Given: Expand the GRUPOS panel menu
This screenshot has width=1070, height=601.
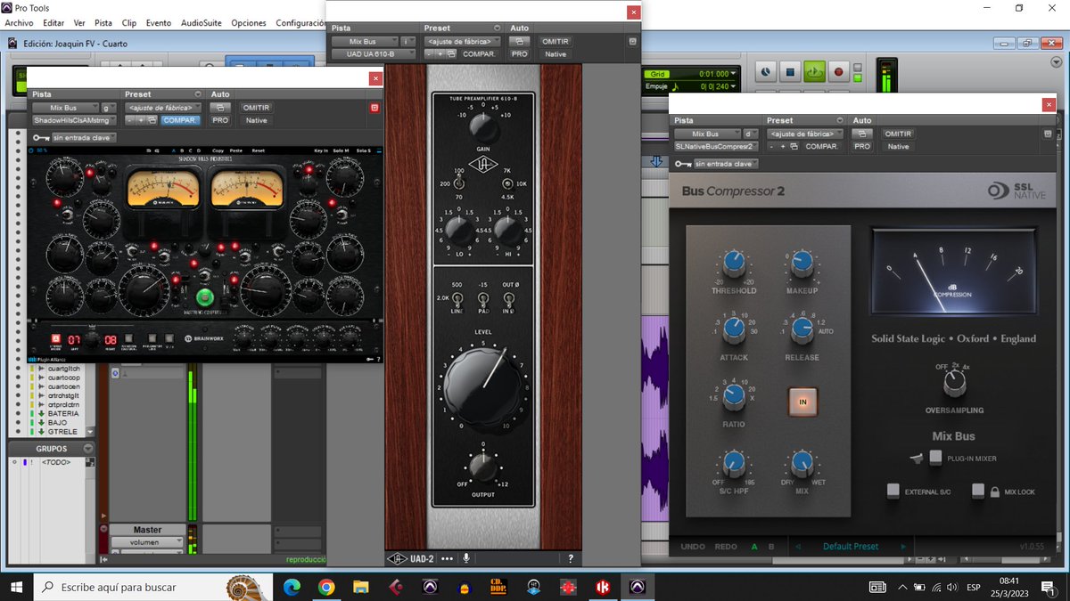Looking at the screenshot, I should [87, 449].
